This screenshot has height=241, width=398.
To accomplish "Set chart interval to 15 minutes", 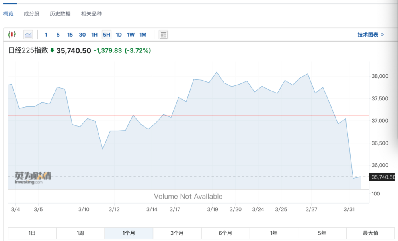I will pyautogui.click(x=70, y=35).
